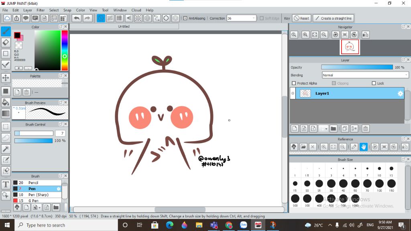The height and width of the screenshot is (231, 411).
Task: Click Create a straight line button
Action: coord(334,18)
